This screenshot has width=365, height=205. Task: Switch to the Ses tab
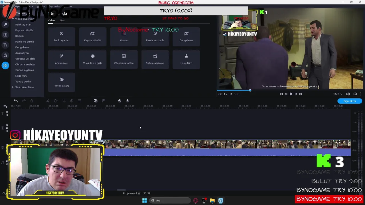[62, 20]
